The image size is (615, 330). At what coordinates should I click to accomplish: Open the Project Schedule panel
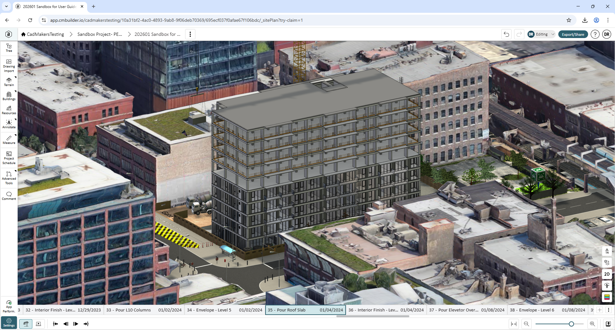(9, 158)
